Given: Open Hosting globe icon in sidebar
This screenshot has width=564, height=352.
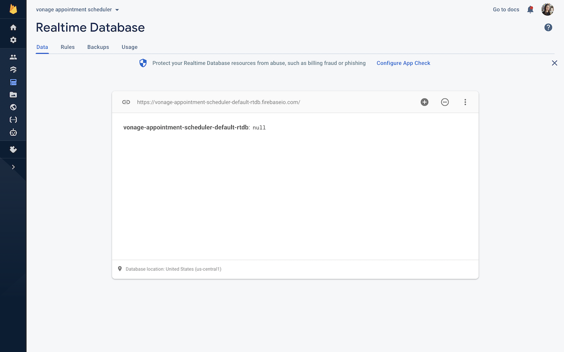Looking at the screenshot, I should click(x=13, y=107).
